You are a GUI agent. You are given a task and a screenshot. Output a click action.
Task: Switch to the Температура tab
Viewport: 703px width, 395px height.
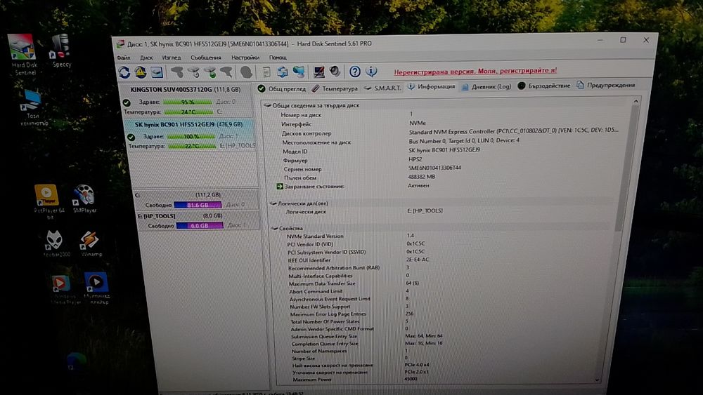(x=335, y=88)
